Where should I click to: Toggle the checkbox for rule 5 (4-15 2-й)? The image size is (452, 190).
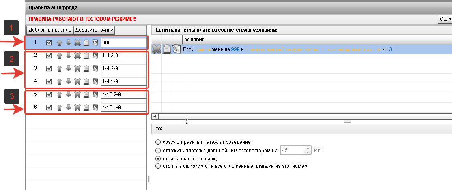pyautogui.click(x=49, y=94)
